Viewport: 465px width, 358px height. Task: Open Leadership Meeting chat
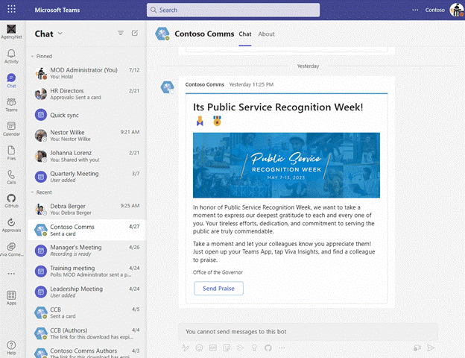pyautogui.click(x=86, y=292)
